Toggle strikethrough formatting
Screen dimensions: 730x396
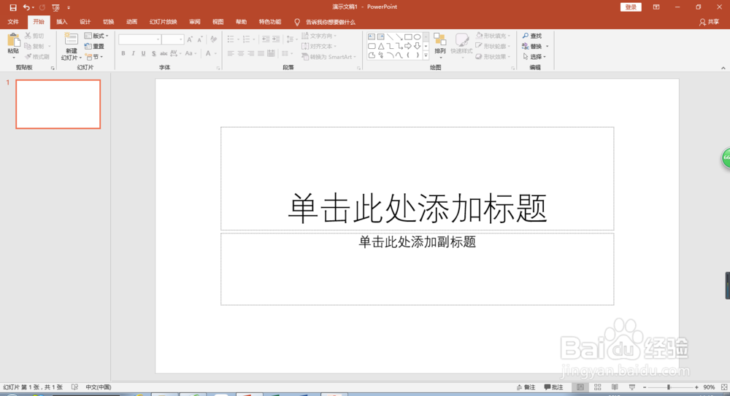pos(164,53)
